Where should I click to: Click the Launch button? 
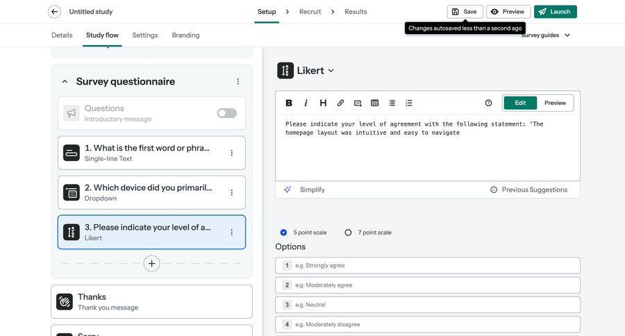(x=555, y=12)
